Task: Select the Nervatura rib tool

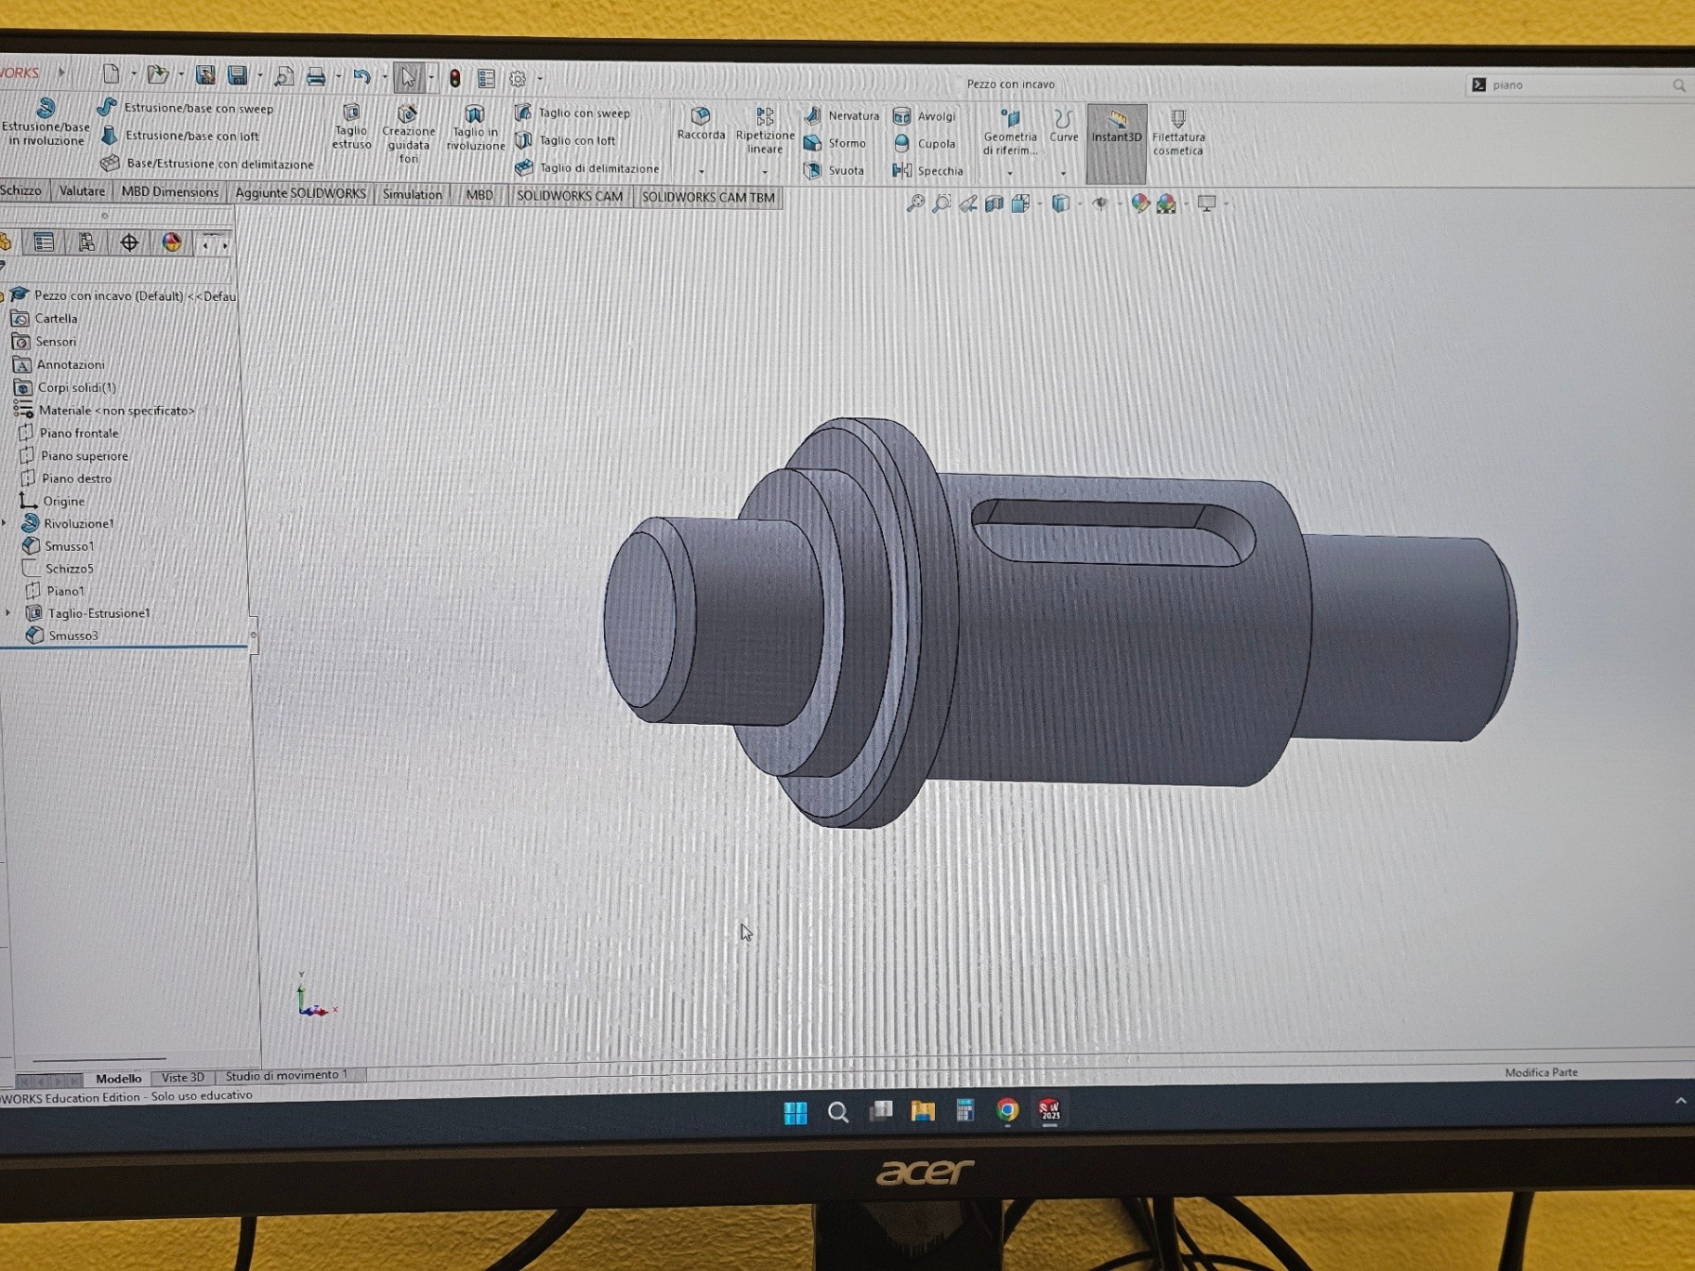Action: [x=842, y=116]
